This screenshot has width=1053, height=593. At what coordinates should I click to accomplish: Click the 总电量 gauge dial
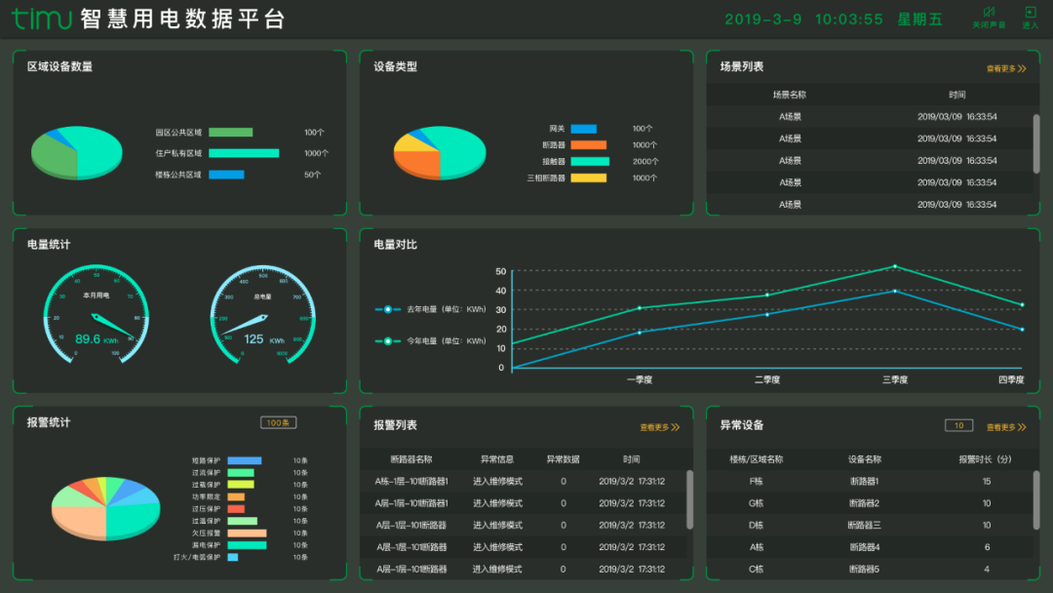tap(262, 314)
